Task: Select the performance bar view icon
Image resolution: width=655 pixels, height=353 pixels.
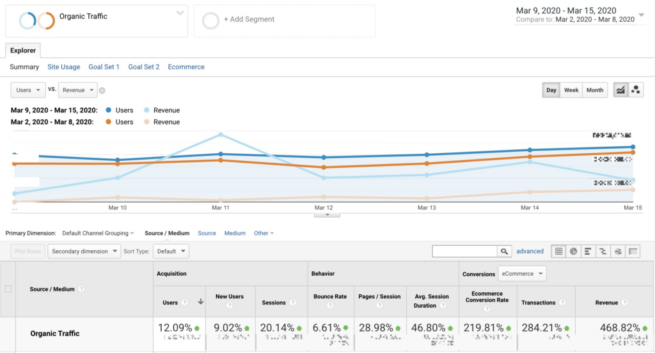Action: click(x=588, y=252)
